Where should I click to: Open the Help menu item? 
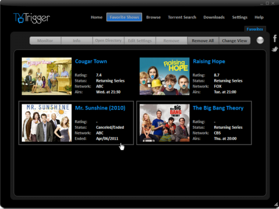259,17
